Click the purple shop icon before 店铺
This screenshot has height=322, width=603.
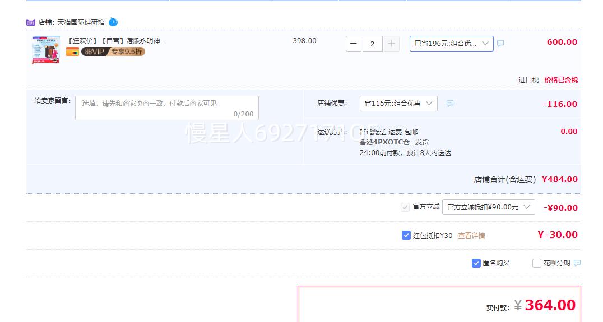point(31,22)
